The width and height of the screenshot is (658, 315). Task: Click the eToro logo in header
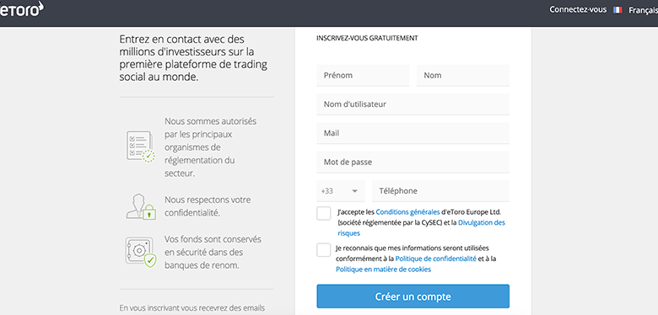pos(21,9)
